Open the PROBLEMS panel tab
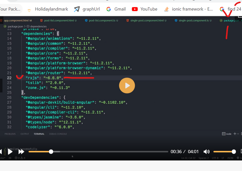This screenshot has width=242, height=171. [10, 134]
